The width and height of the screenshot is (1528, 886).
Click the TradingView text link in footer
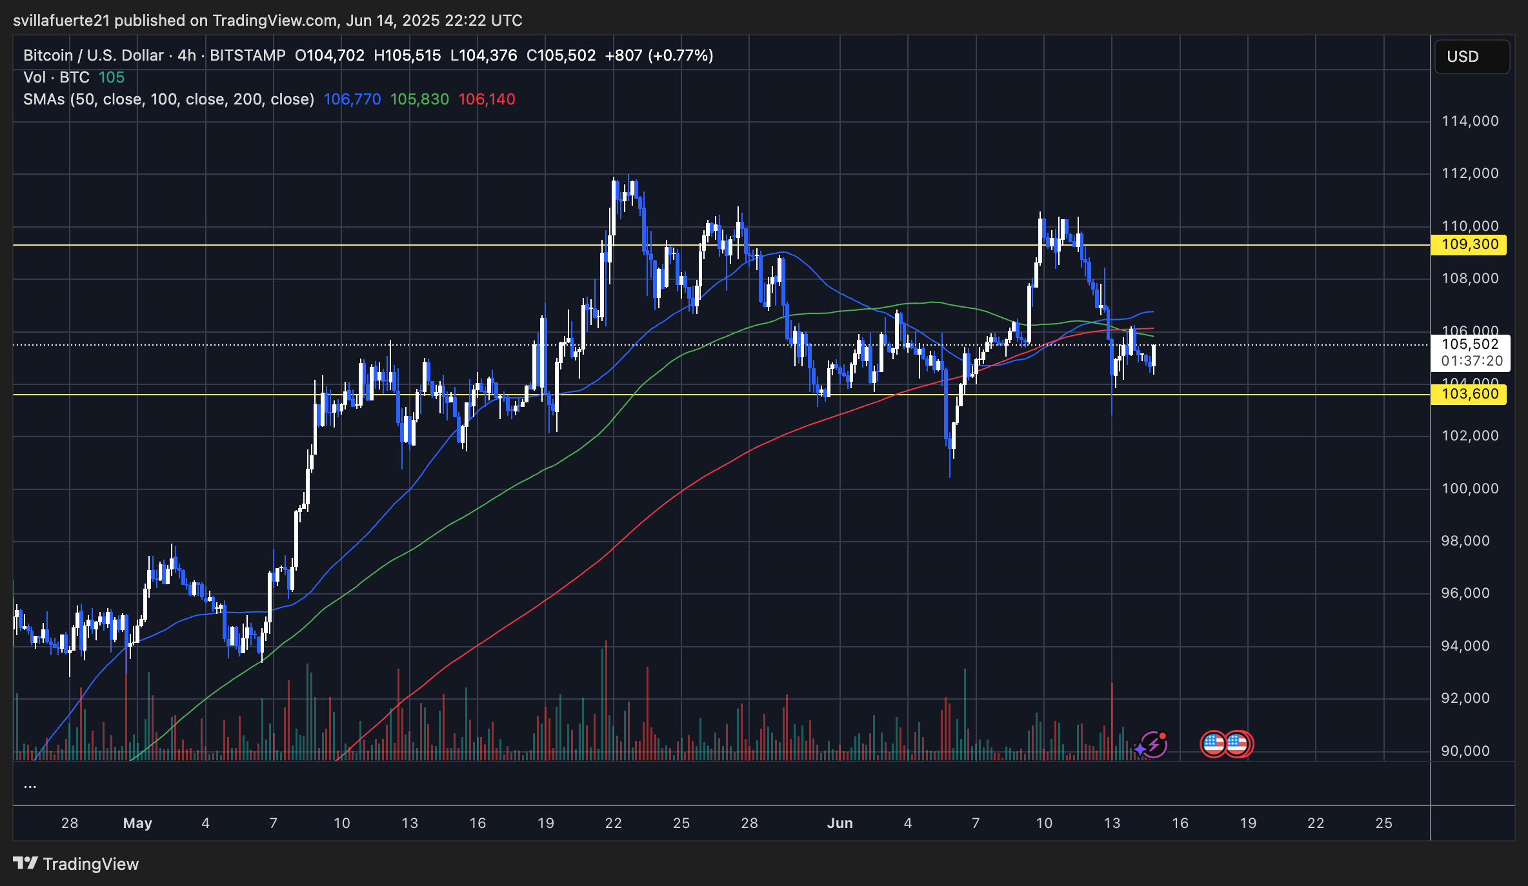(90, 864)
